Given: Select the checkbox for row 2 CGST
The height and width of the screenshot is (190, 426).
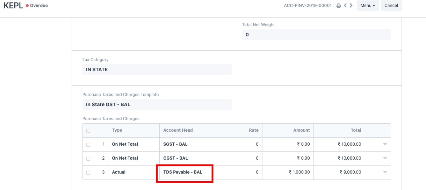Looking at the screenshot, I should tap(88, 159).
